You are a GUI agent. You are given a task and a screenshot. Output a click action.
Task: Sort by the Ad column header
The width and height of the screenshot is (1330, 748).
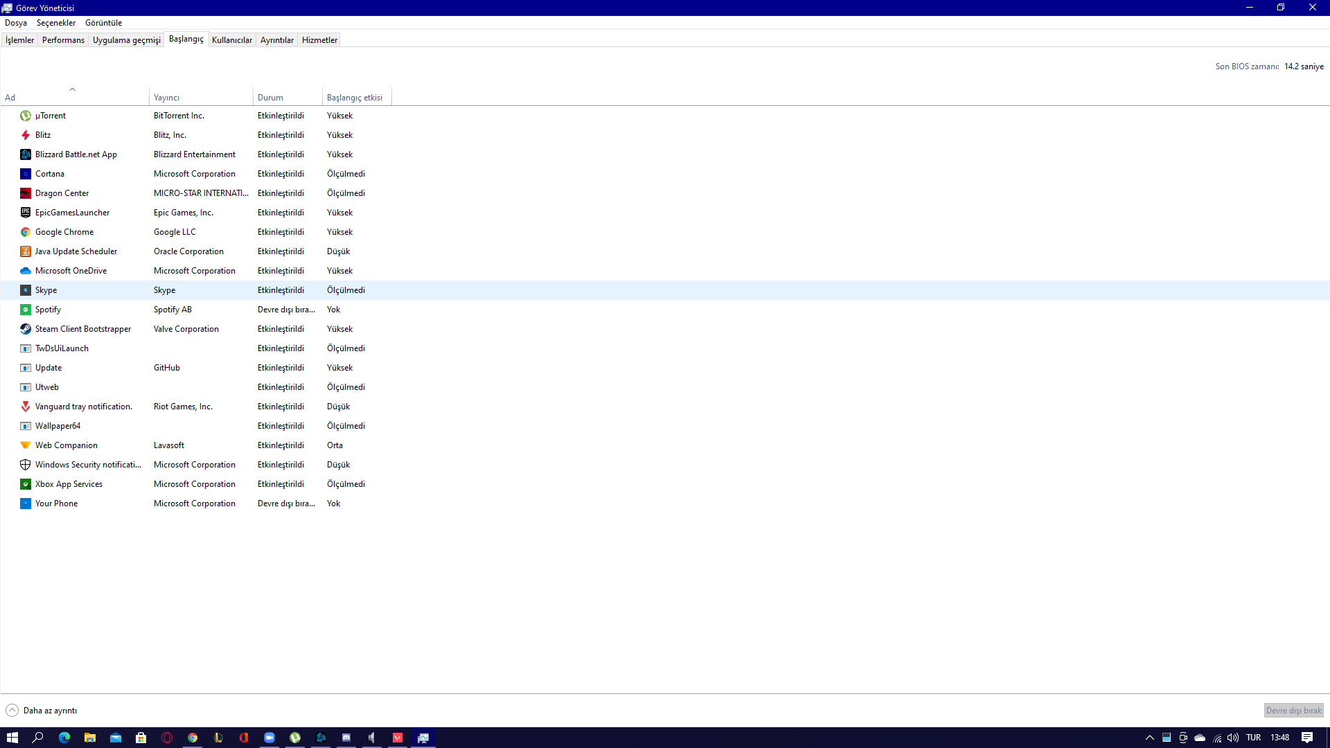coord(74,98)
